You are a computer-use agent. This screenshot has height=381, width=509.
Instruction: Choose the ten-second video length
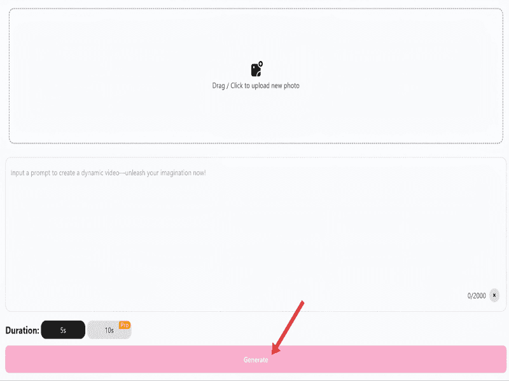tap(109, 330)
